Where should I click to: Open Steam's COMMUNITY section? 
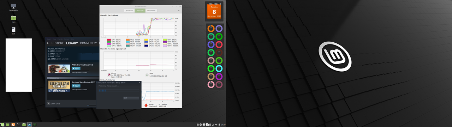(88, 43)
